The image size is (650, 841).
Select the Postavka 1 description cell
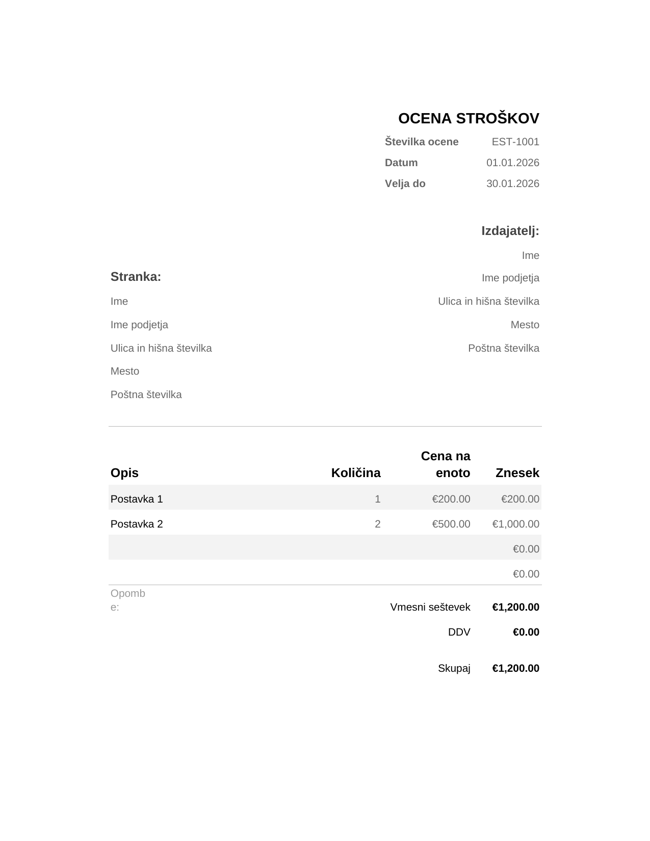137,499
